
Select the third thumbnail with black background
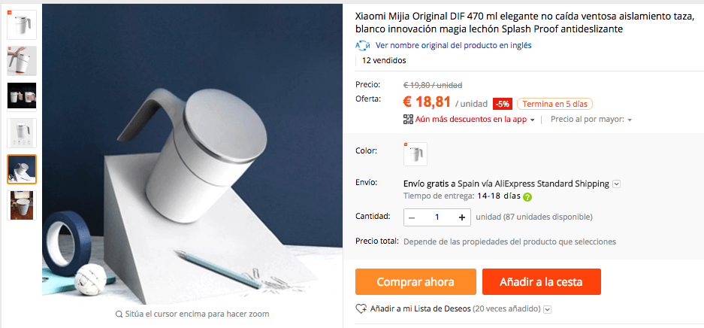click(x=22, y=96)
